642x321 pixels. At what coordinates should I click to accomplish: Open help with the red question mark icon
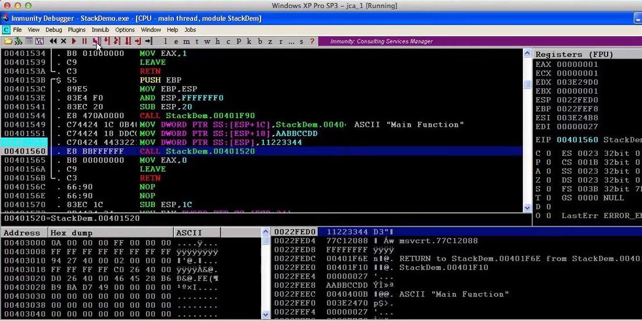click(312, 41)
